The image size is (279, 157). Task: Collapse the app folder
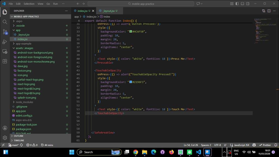[41, 30]
